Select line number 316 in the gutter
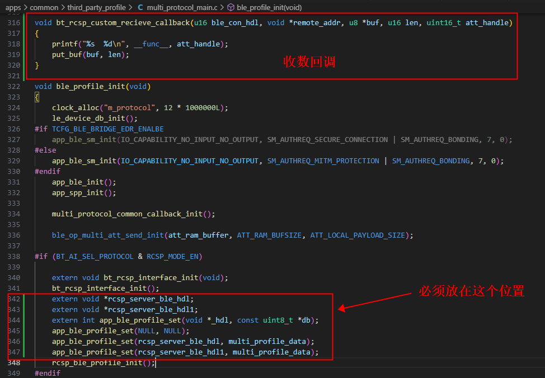This screenshot has height=378, width=545. (x=14, y=22)
